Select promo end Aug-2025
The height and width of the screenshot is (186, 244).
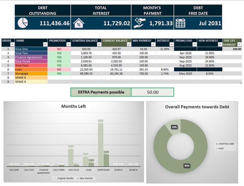185,65
